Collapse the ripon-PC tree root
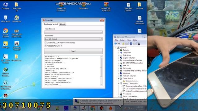Image resolution: width=198 pixels, height=111 pixels. [116, 47]
